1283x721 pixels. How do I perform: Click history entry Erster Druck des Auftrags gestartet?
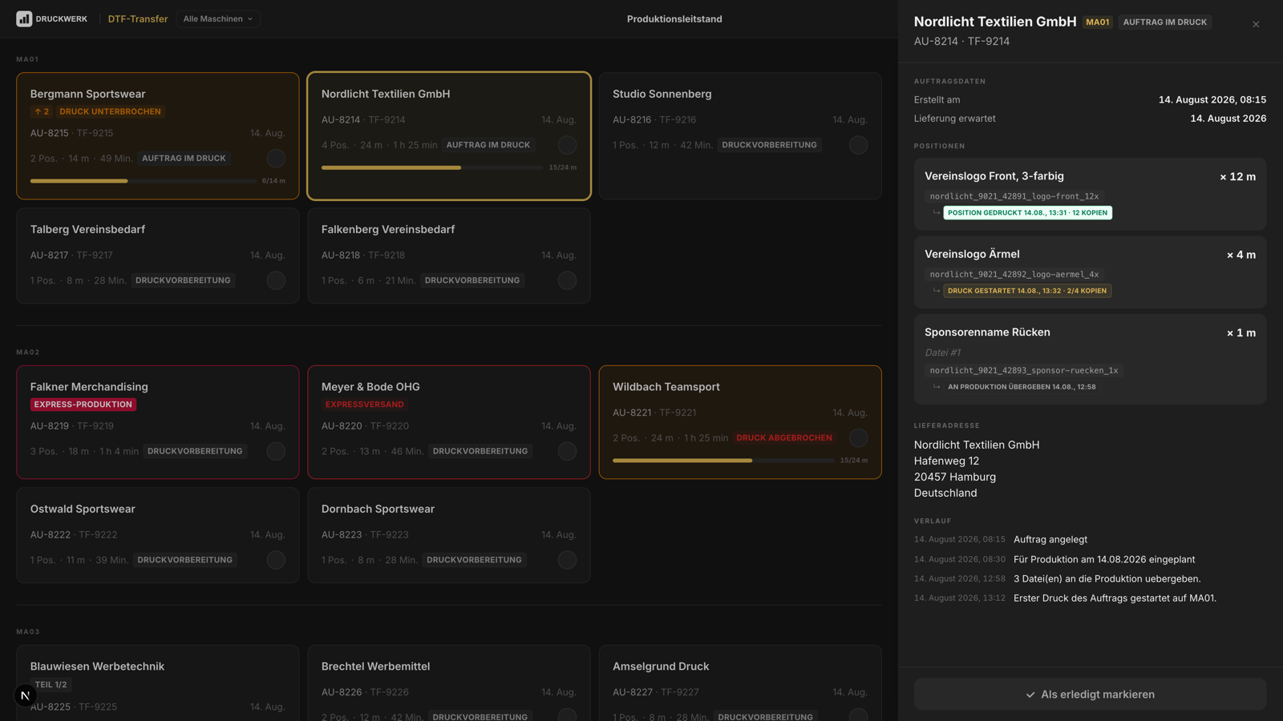(x=1115, y=598)
